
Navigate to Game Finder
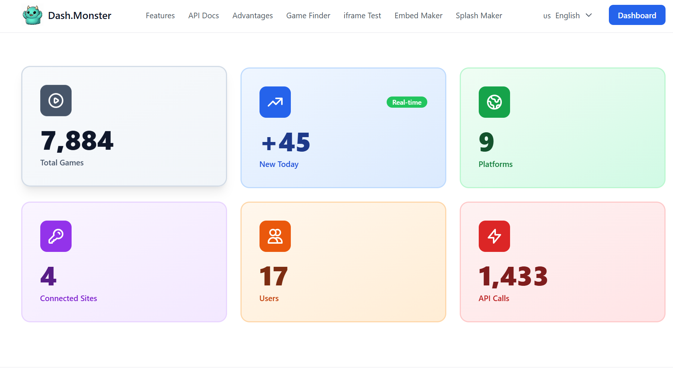[308, 16]
